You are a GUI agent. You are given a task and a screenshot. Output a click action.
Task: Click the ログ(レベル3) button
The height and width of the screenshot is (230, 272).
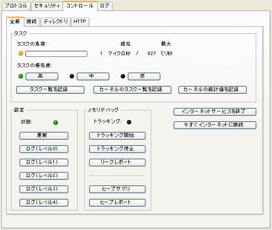pyautogui.click(x=44, y=189)
